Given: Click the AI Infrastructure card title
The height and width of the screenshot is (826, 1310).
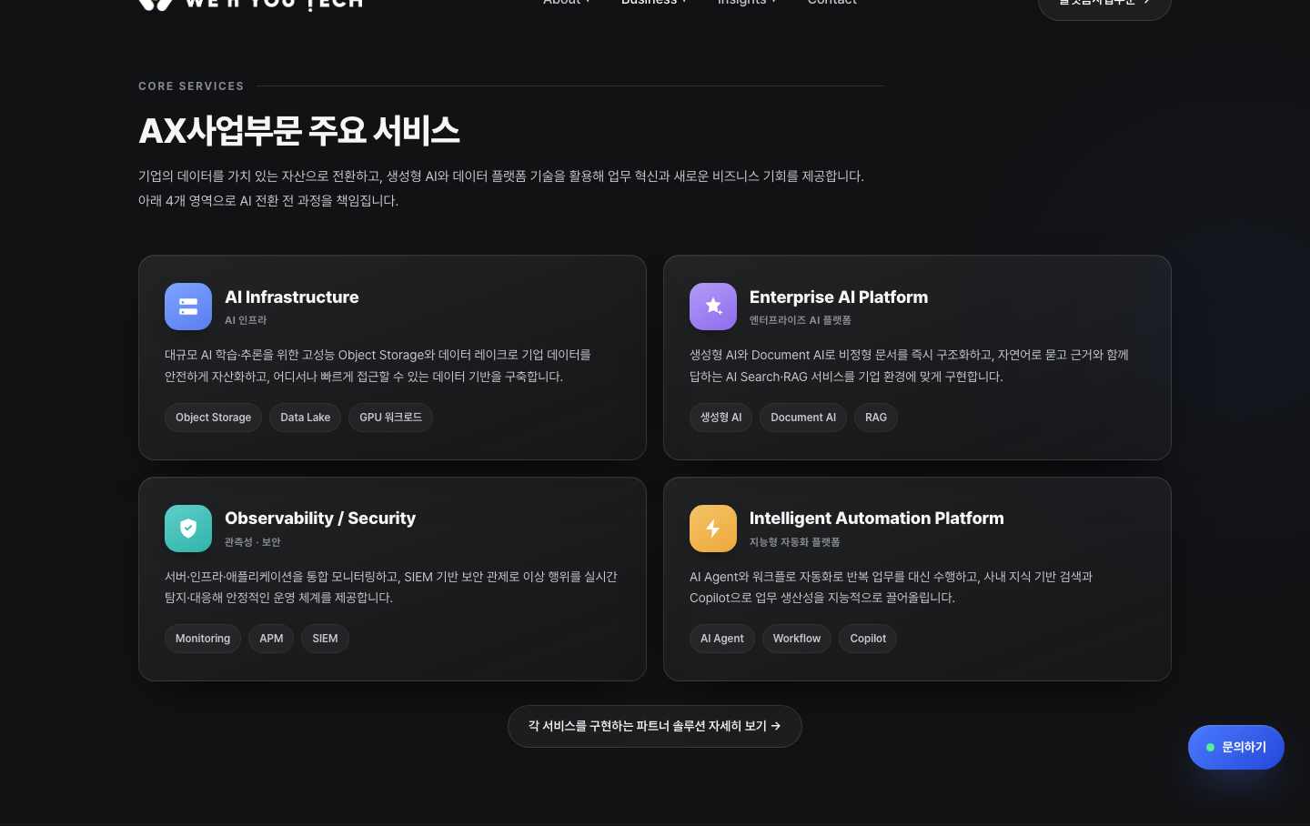Looking at the screenshot, I should click(x=292, y=297).
